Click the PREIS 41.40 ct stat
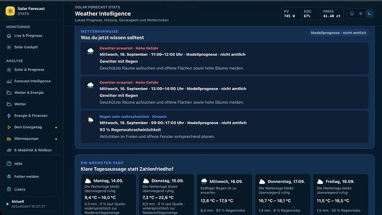The height and width of the screenshot is (215, 382). click(x=332, y=14)
